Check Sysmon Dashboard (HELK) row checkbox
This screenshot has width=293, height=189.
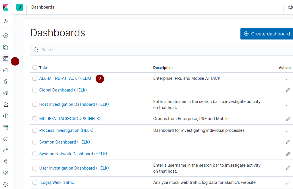pyautogui.click(x=35, y=142)
